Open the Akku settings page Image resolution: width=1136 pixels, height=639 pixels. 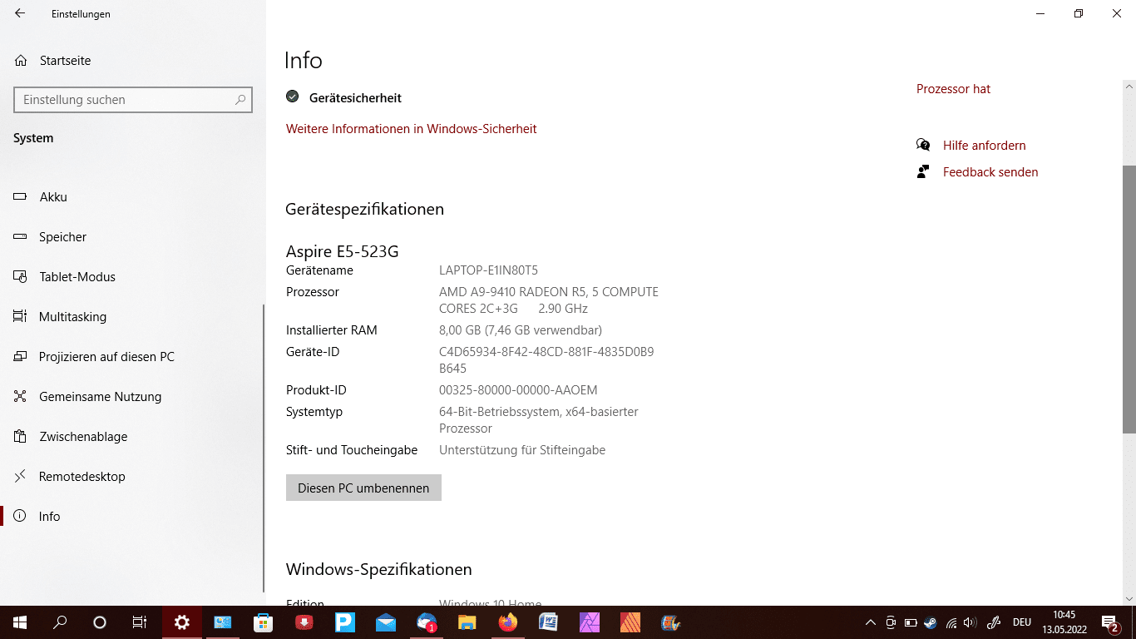[53, 197]
